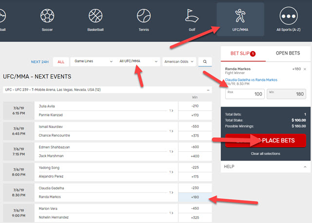Remove Randa Markos selection with X

tap(305, 69)
